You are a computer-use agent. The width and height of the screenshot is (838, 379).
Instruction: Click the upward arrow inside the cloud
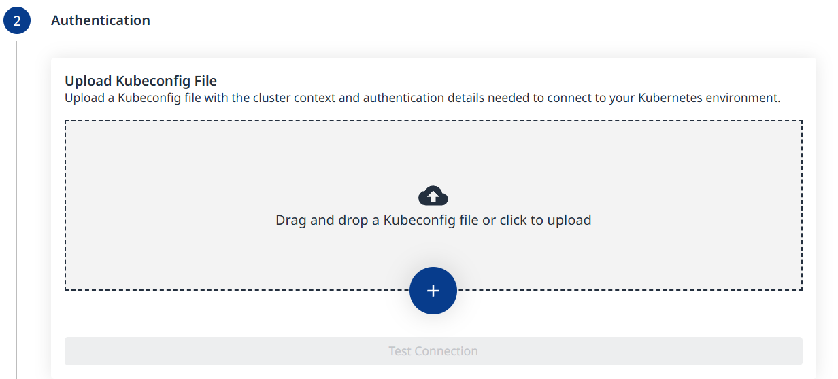[433, 197]
